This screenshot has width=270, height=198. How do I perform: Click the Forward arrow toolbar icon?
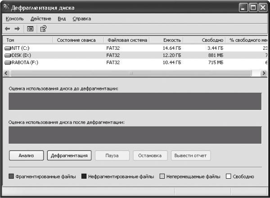click(x=17, y=29)
